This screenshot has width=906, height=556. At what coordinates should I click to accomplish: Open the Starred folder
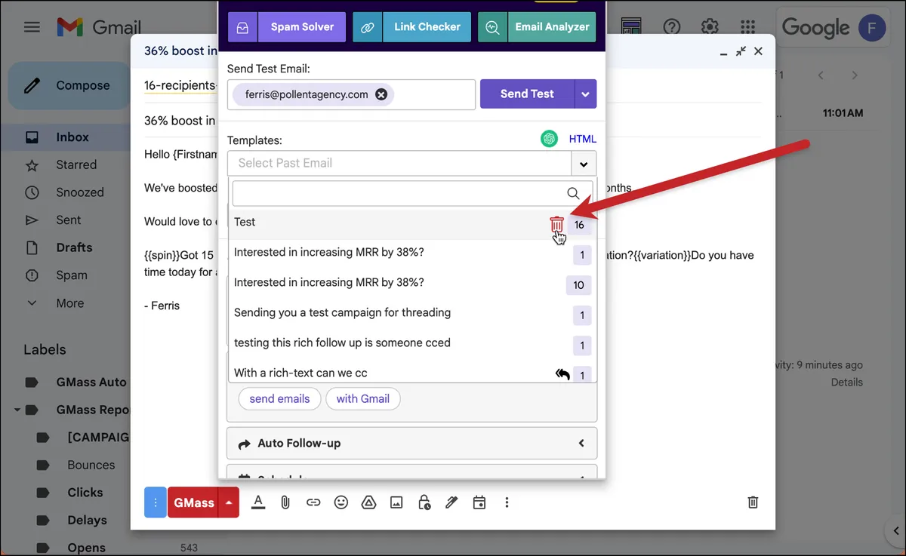point(76,164)
